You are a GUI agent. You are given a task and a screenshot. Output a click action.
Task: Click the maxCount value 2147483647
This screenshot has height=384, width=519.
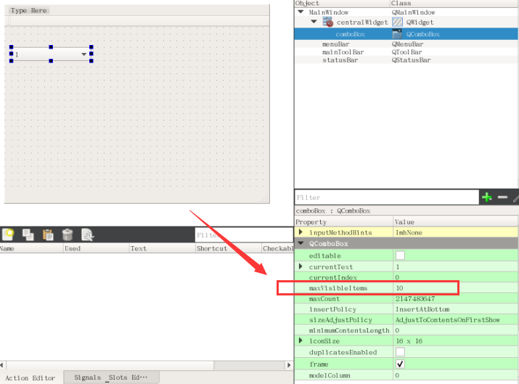click(x=415, y=298)
